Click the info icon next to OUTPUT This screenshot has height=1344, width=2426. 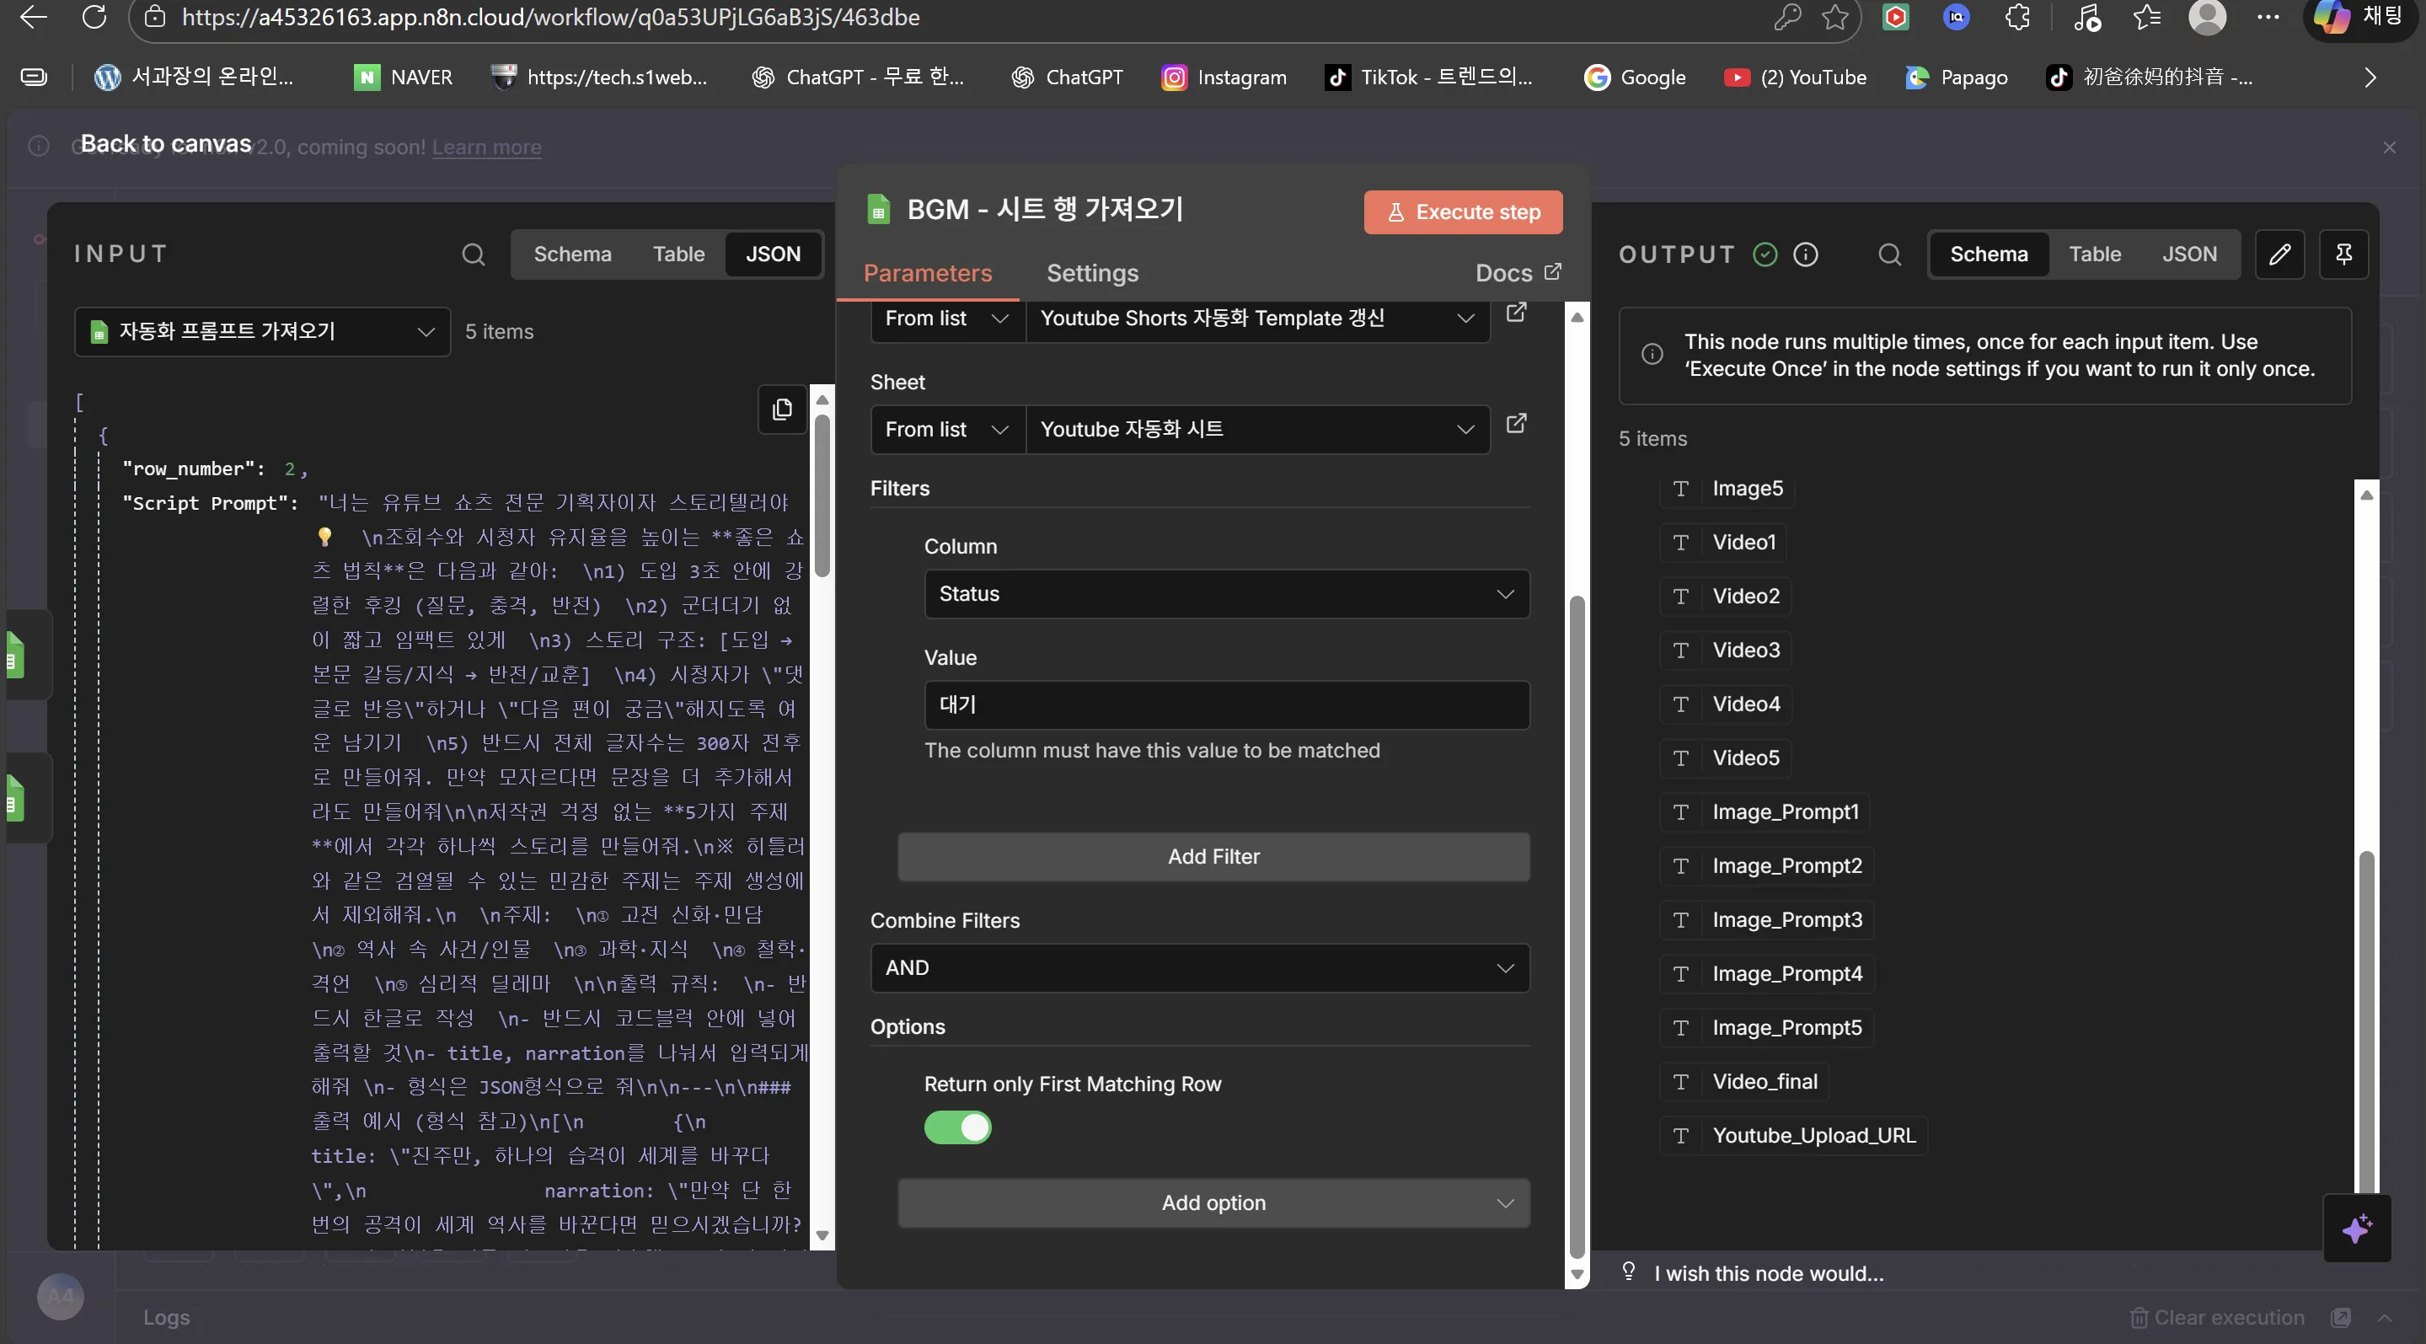click(x=1807, y=254)
